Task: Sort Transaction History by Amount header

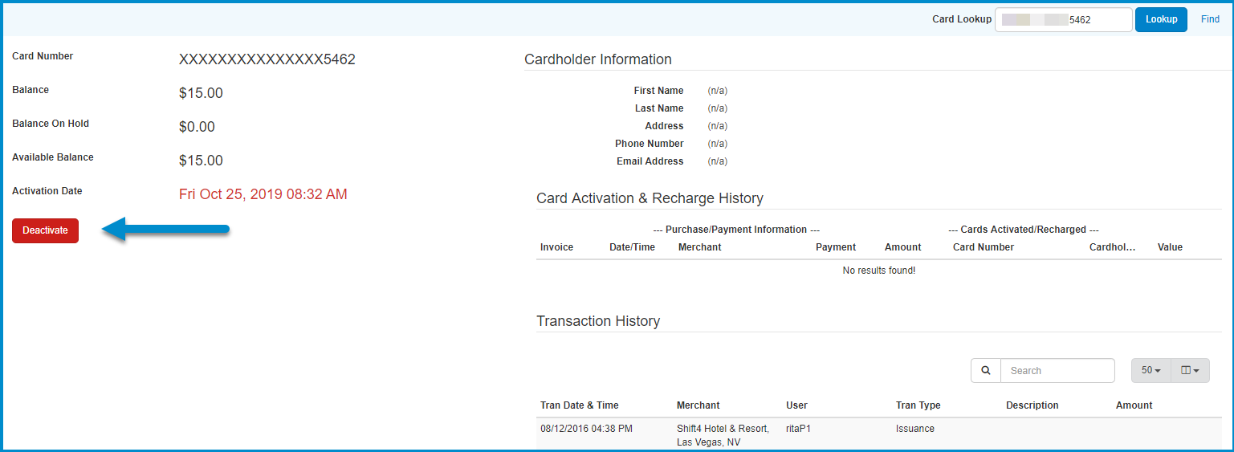Action: [x=1134, y=405]
